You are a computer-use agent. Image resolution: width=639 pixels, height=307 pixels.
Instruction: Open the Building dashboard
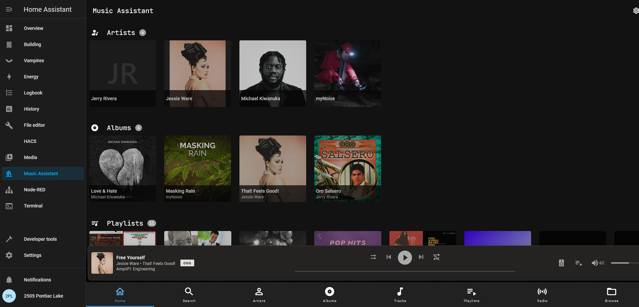42,44
